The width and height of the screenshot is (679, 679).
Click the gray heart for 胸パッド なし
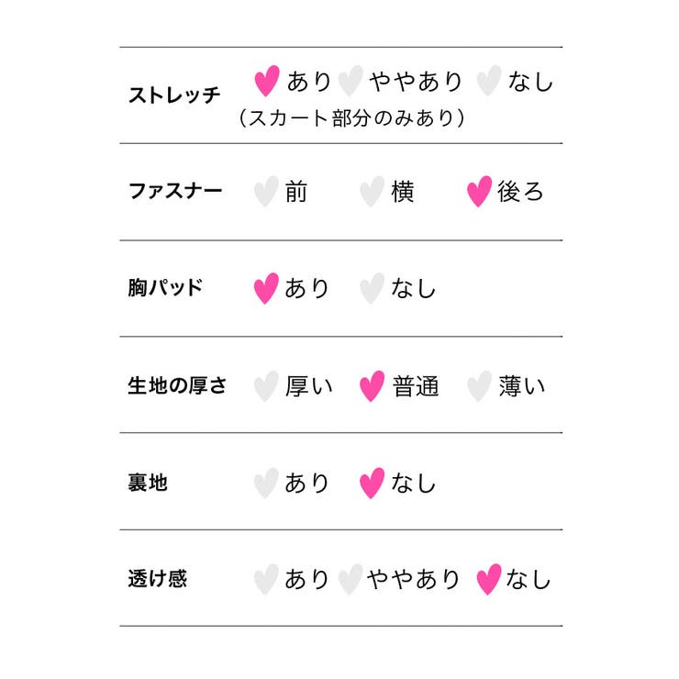tap(372, 288)
